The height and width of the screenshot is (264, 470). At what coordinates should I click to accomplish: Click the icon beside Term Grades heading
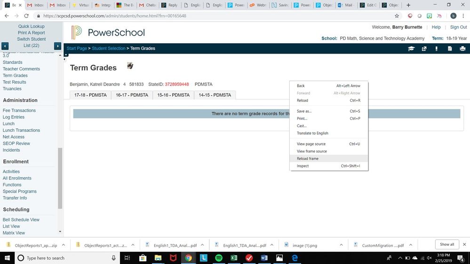pos(130,66)
